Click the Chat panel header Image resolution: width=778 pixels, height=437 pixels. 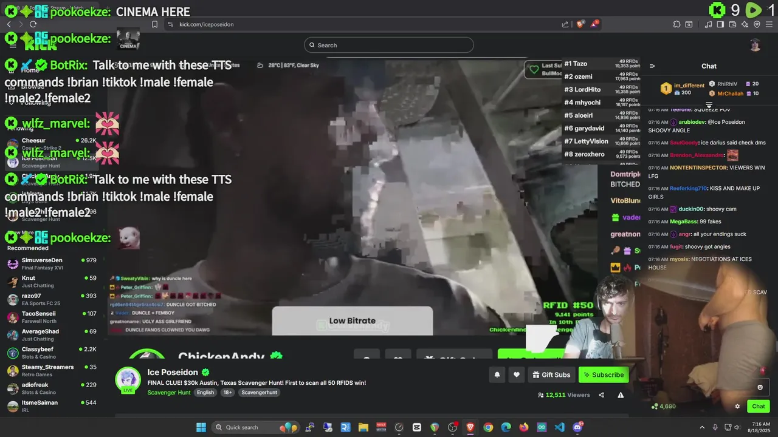coord(709,66)
